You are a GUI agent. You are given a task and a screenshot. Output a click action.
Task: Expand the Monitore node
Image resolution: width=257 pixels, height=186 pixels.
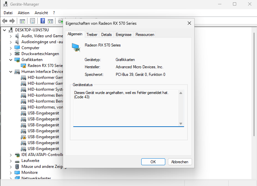point(11,173)
